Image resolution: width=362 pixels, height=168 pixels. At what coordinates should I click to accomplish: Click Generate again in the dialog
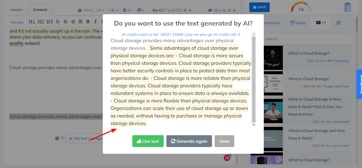189,141
